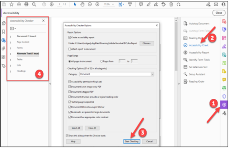This screenshot has height=149, width=229.
Task: Open the purple Accessibility tool icon
Action: pos(224,105)
